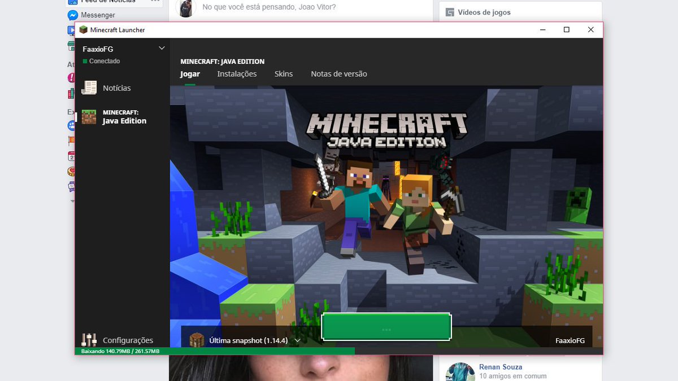Screen dimensions: 678x381
Task: Click the Configurações label
Action: click(x=128, y=340)
